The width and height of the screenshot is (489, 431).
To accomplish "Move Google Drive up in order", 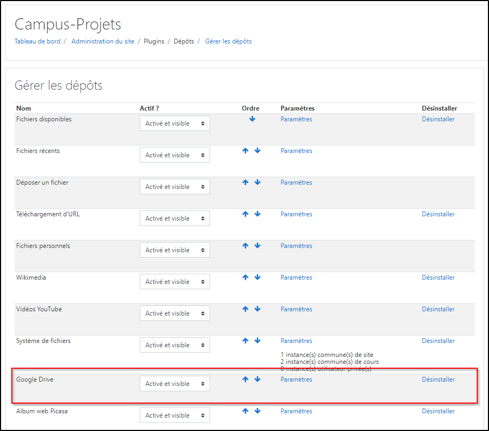I will (x=246, y=379).
